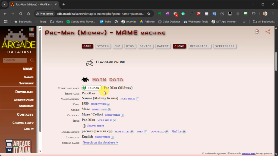Open the Games sidebar menu item
The width and height of the screenshot is (278, 156).
pos(29,77)
